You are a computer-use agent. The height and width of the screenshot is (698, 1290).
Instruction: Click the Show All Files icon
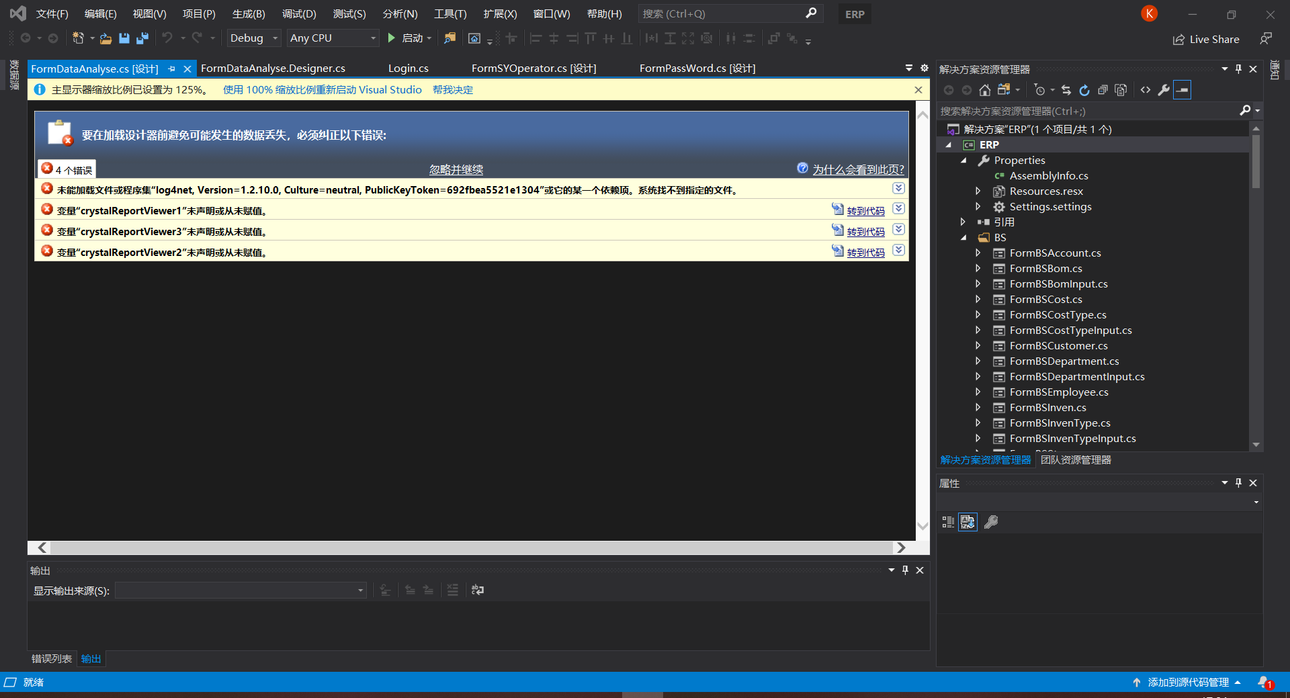pos(1121,90)
